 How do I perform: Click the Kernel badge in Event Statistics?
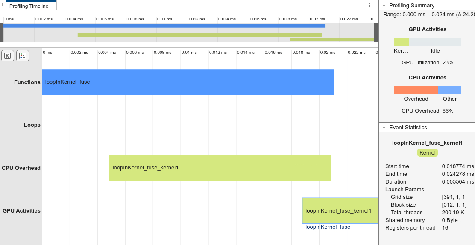[427, 153]
